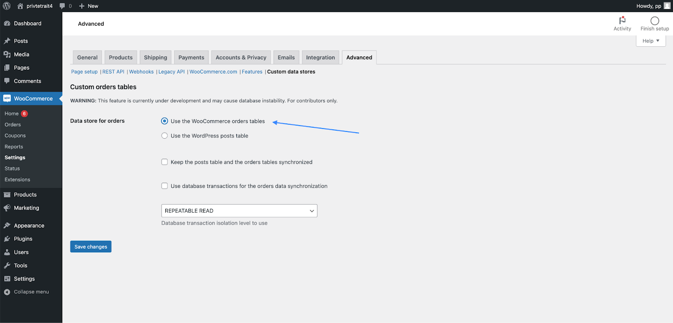673x323 pixels.
Task: Select the Advanced tab
Action: click(x=359, y=58)
